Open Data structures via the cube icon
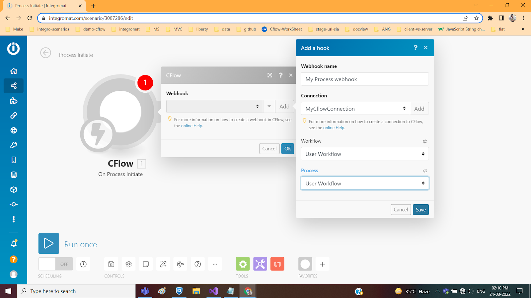Image resolution: width=531 pixels, height=298 pixels. pos(14,189)
